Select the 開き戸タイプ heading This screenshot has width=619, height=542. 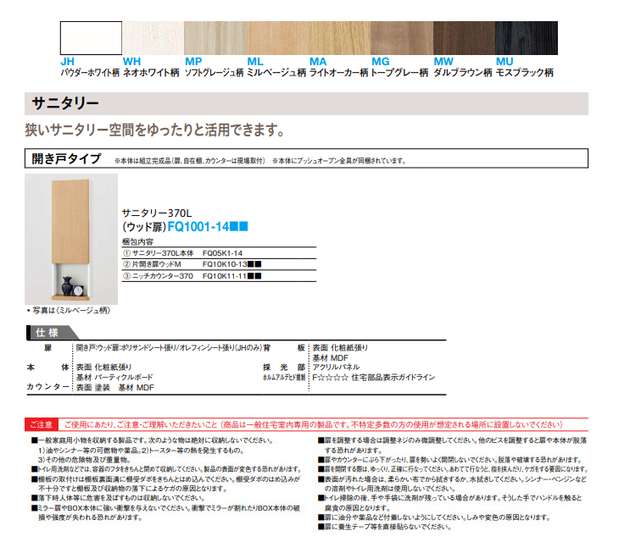(x=60, y=159)
